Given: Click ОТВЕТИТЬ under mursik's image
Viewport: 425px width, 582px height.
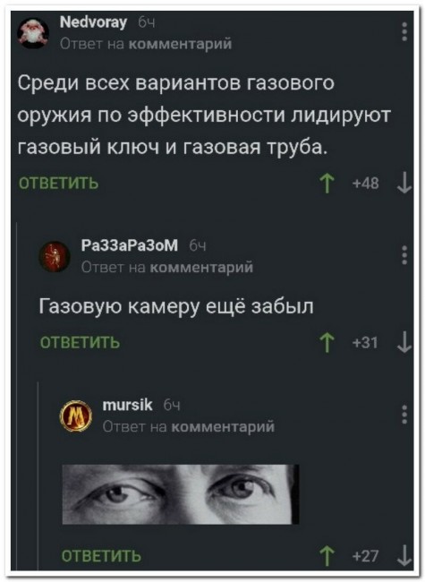Looking at the screenshot, I should [101, 556].
